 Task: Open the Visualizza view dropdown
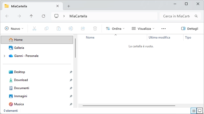coord(143,28)
